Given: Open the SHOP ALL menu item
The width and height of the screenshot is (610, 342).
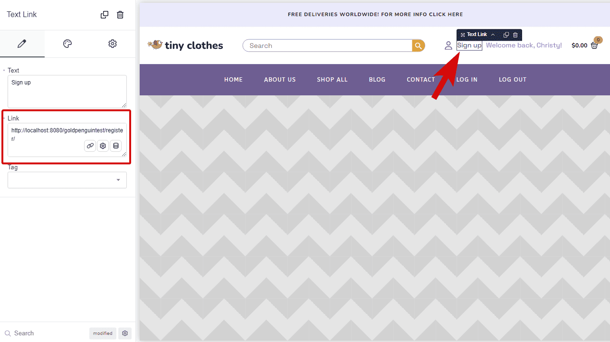Looking at the screenshot, I should [333, 80].
